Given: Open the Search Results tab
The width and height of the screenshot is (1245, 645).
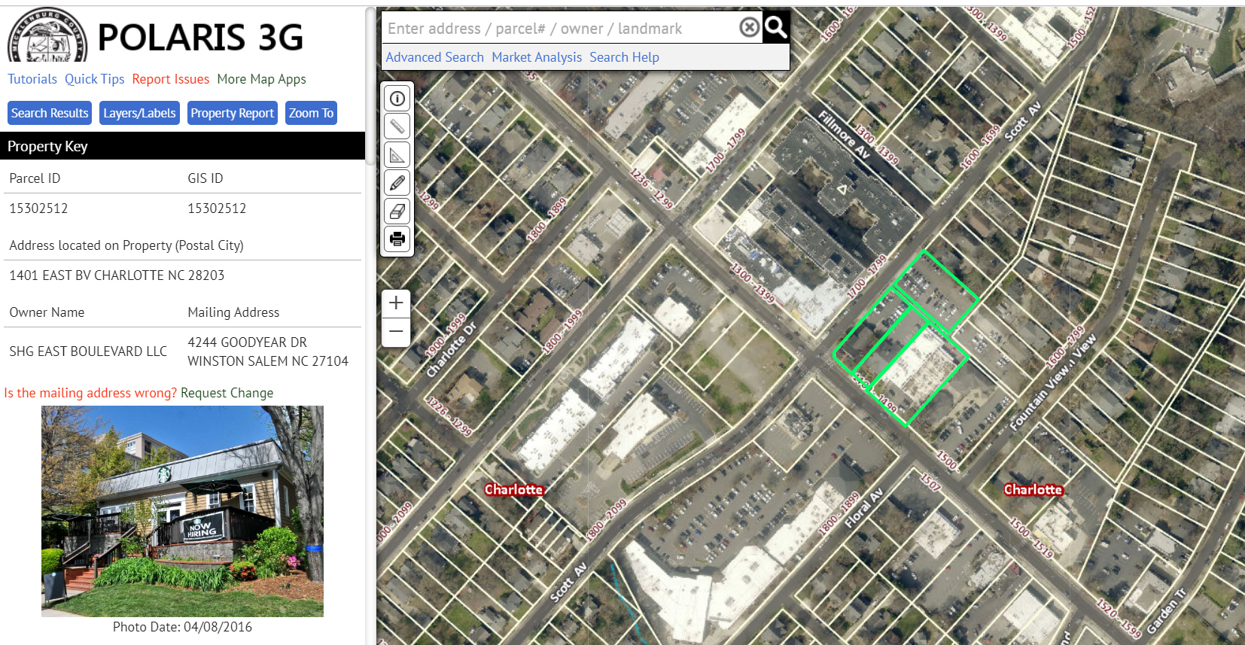Looking at the screenshot, I should click(50, 113).
